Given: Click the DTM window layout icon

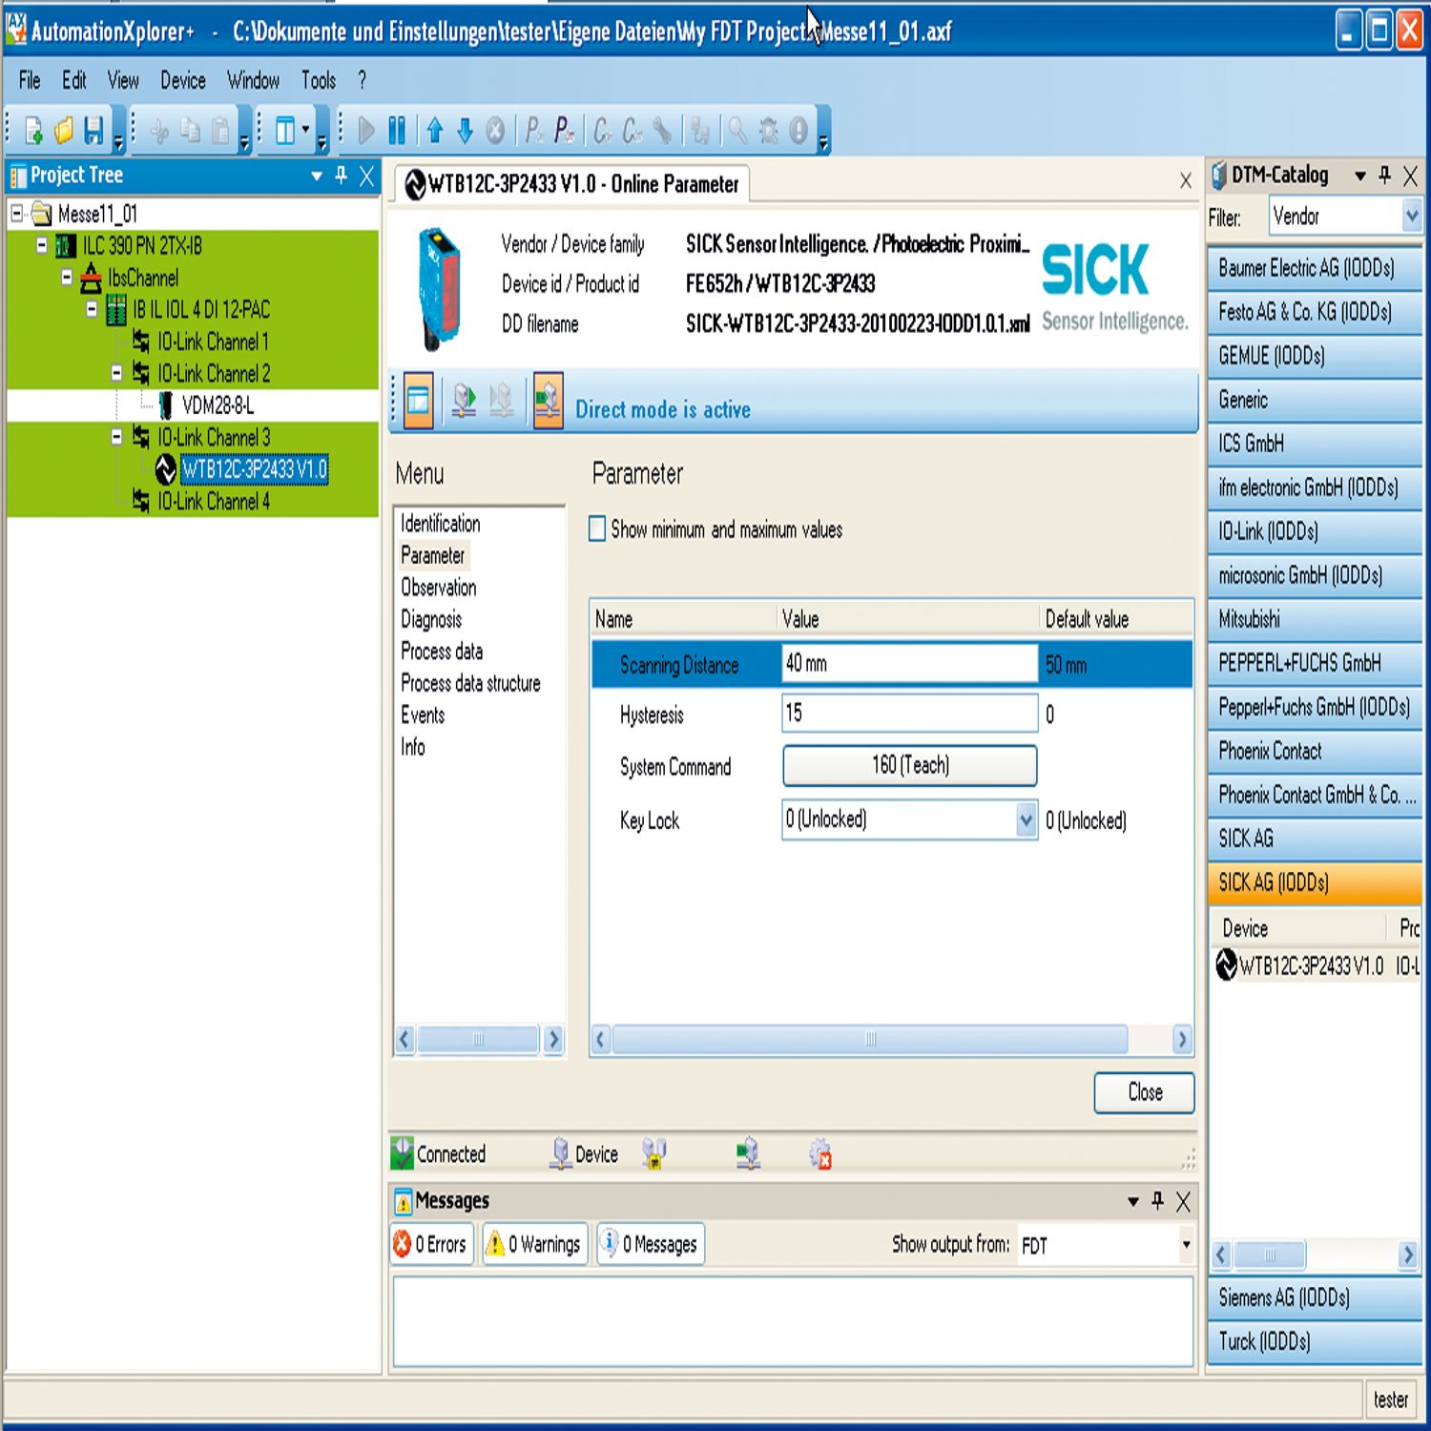Looking at the screenshot, I should 419,401.
